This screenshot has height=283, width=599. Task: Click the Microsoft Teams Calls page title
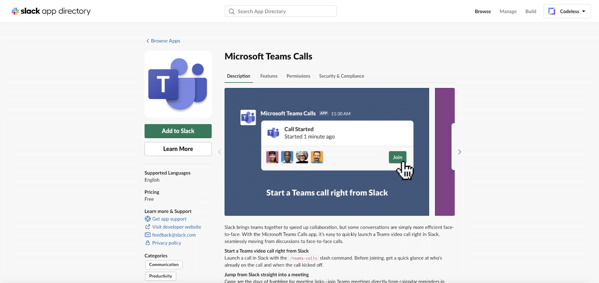point(268,57)
